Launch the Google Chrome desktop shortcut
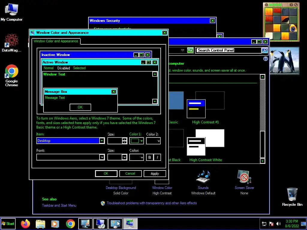This screenshot has width=307, height=230. pos(12,75)
